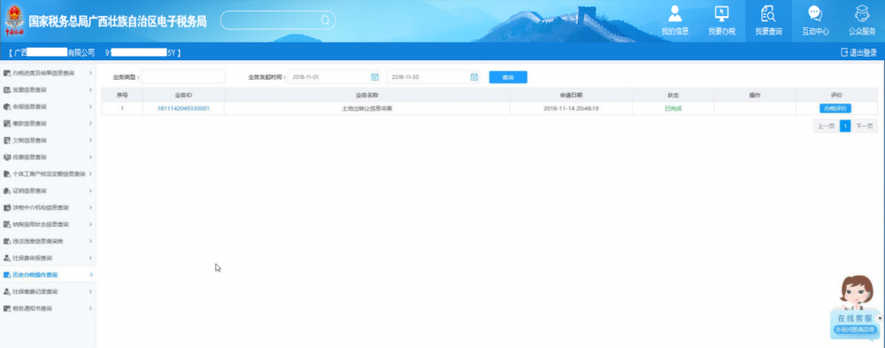
Task: Click the green 已完成 status
Action: (x=673, y=108)
